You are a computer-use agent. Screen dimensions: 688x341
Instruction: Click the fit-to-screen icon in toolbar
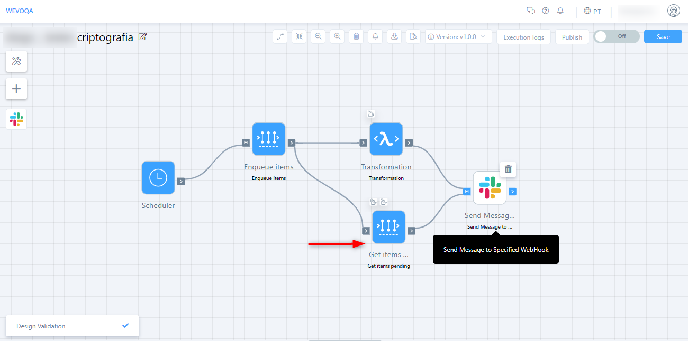coord(299,36)
